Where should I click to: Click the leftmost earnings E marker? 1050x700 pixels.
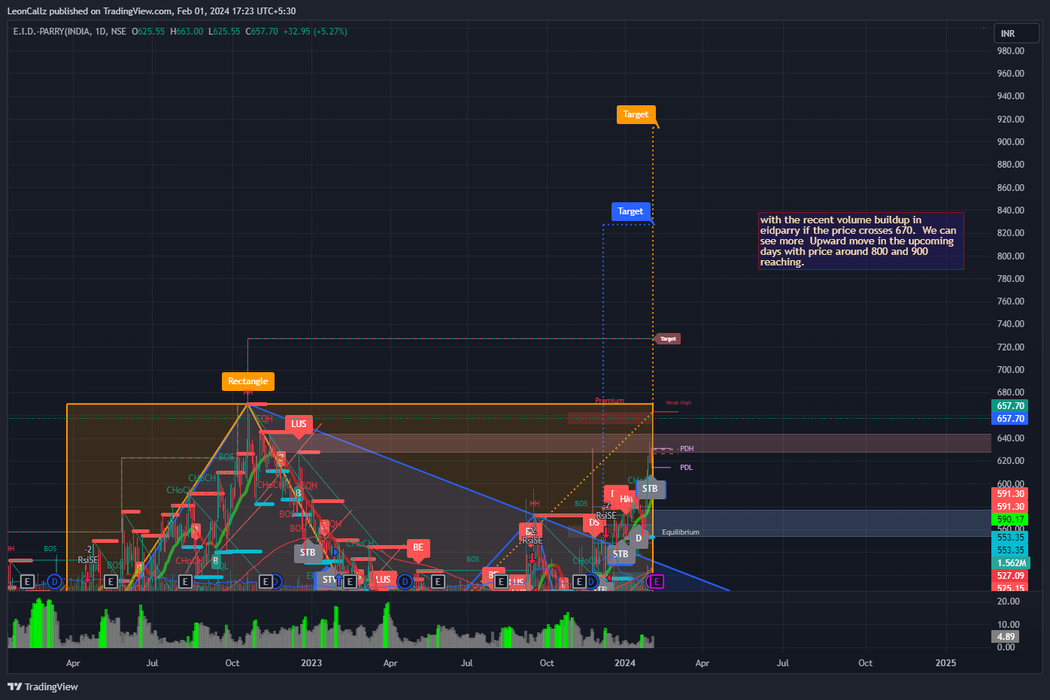[27, 581]
